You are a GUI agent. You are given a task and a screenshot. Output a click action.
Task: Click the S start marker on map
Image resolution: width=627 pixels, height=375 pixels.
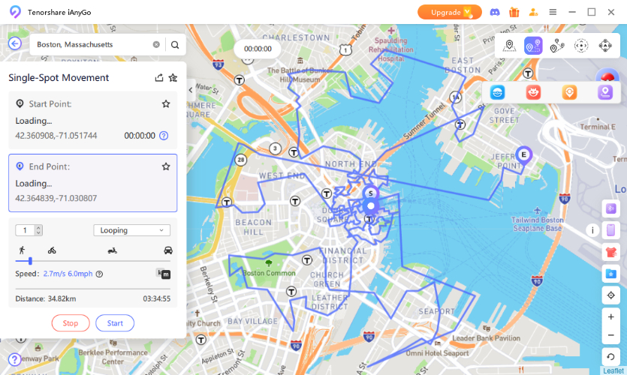click(371, 193)
